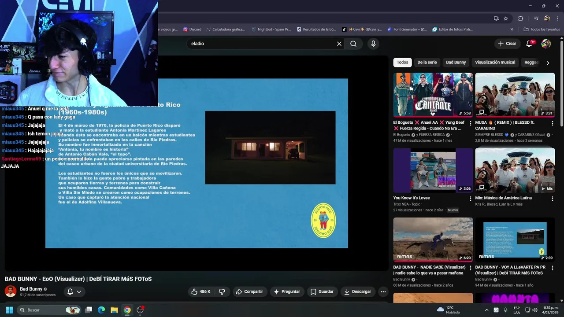Open options for MUSA Remix video

(x=553, y=123)
